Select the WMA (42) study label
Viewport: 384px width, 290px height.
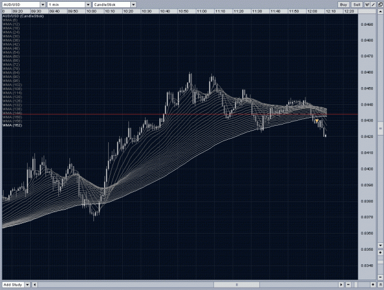click(x=11, y=45)
